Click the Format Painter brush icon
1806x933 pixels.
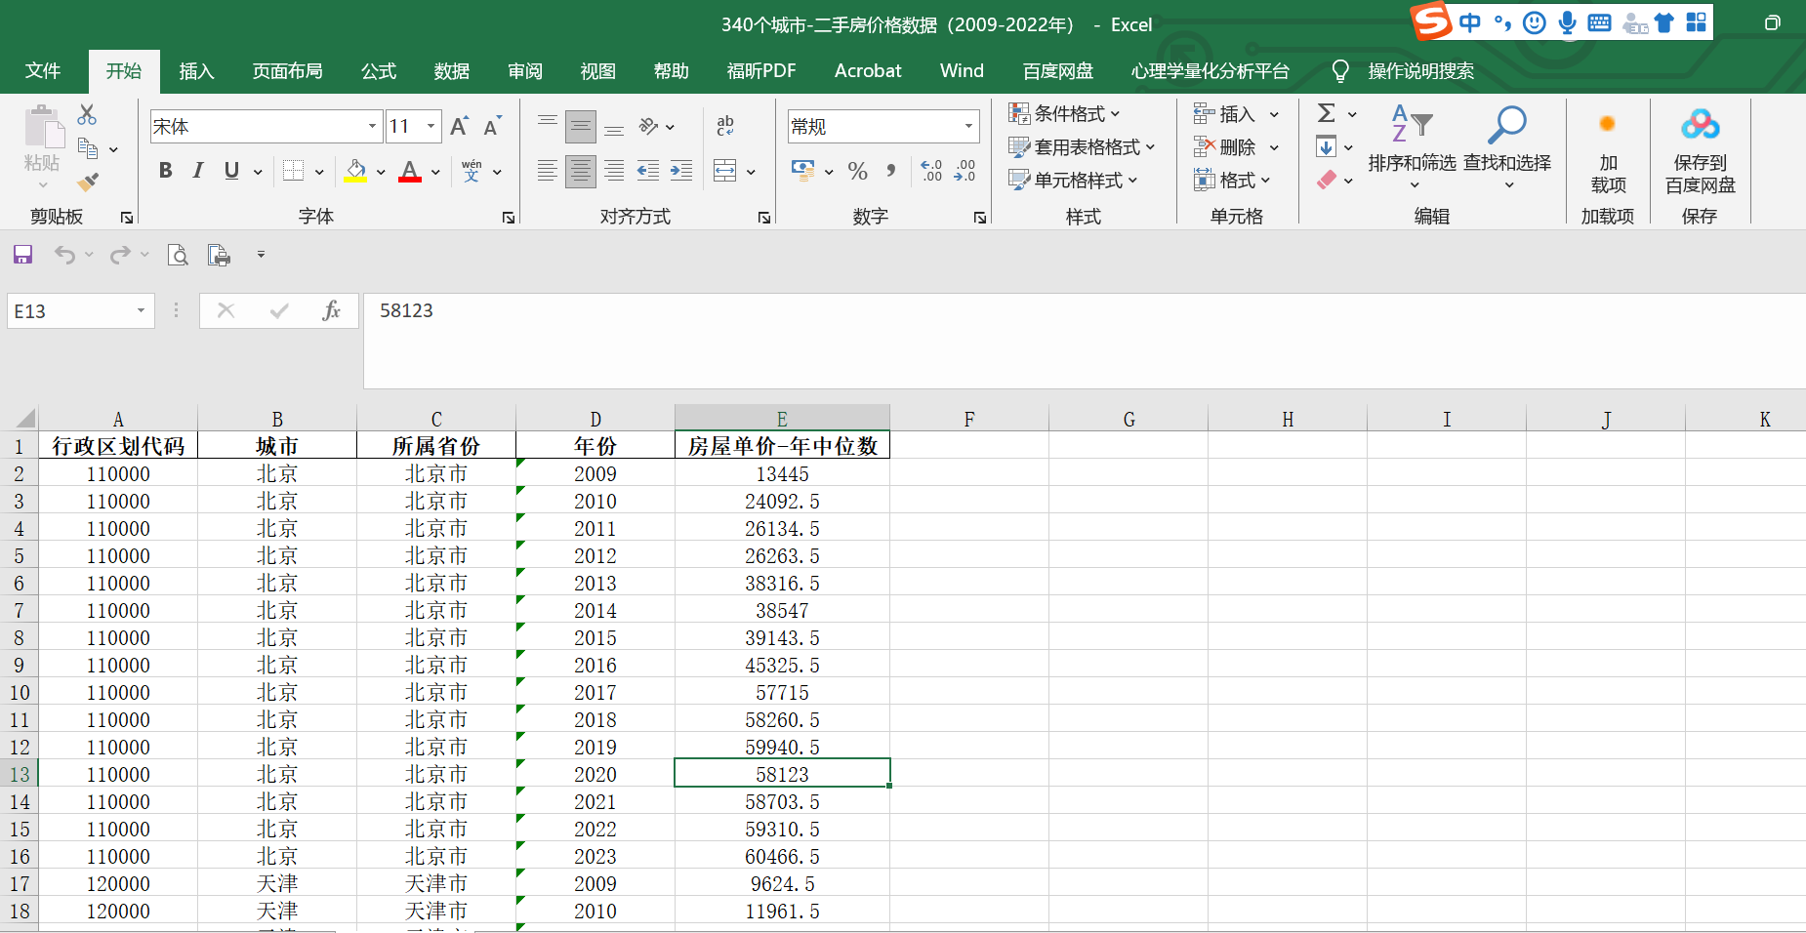(88, 182)
